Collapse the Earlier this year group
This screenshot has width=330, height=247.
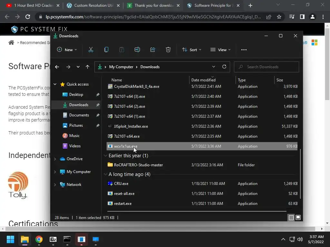pos(105,156)
